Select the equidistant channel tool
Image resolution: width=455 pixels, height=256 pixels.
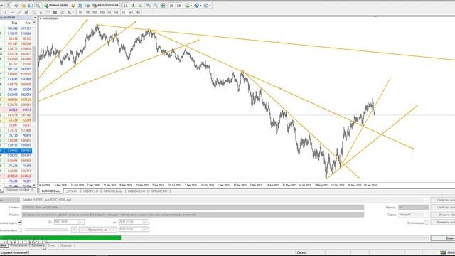pos(26,13)
